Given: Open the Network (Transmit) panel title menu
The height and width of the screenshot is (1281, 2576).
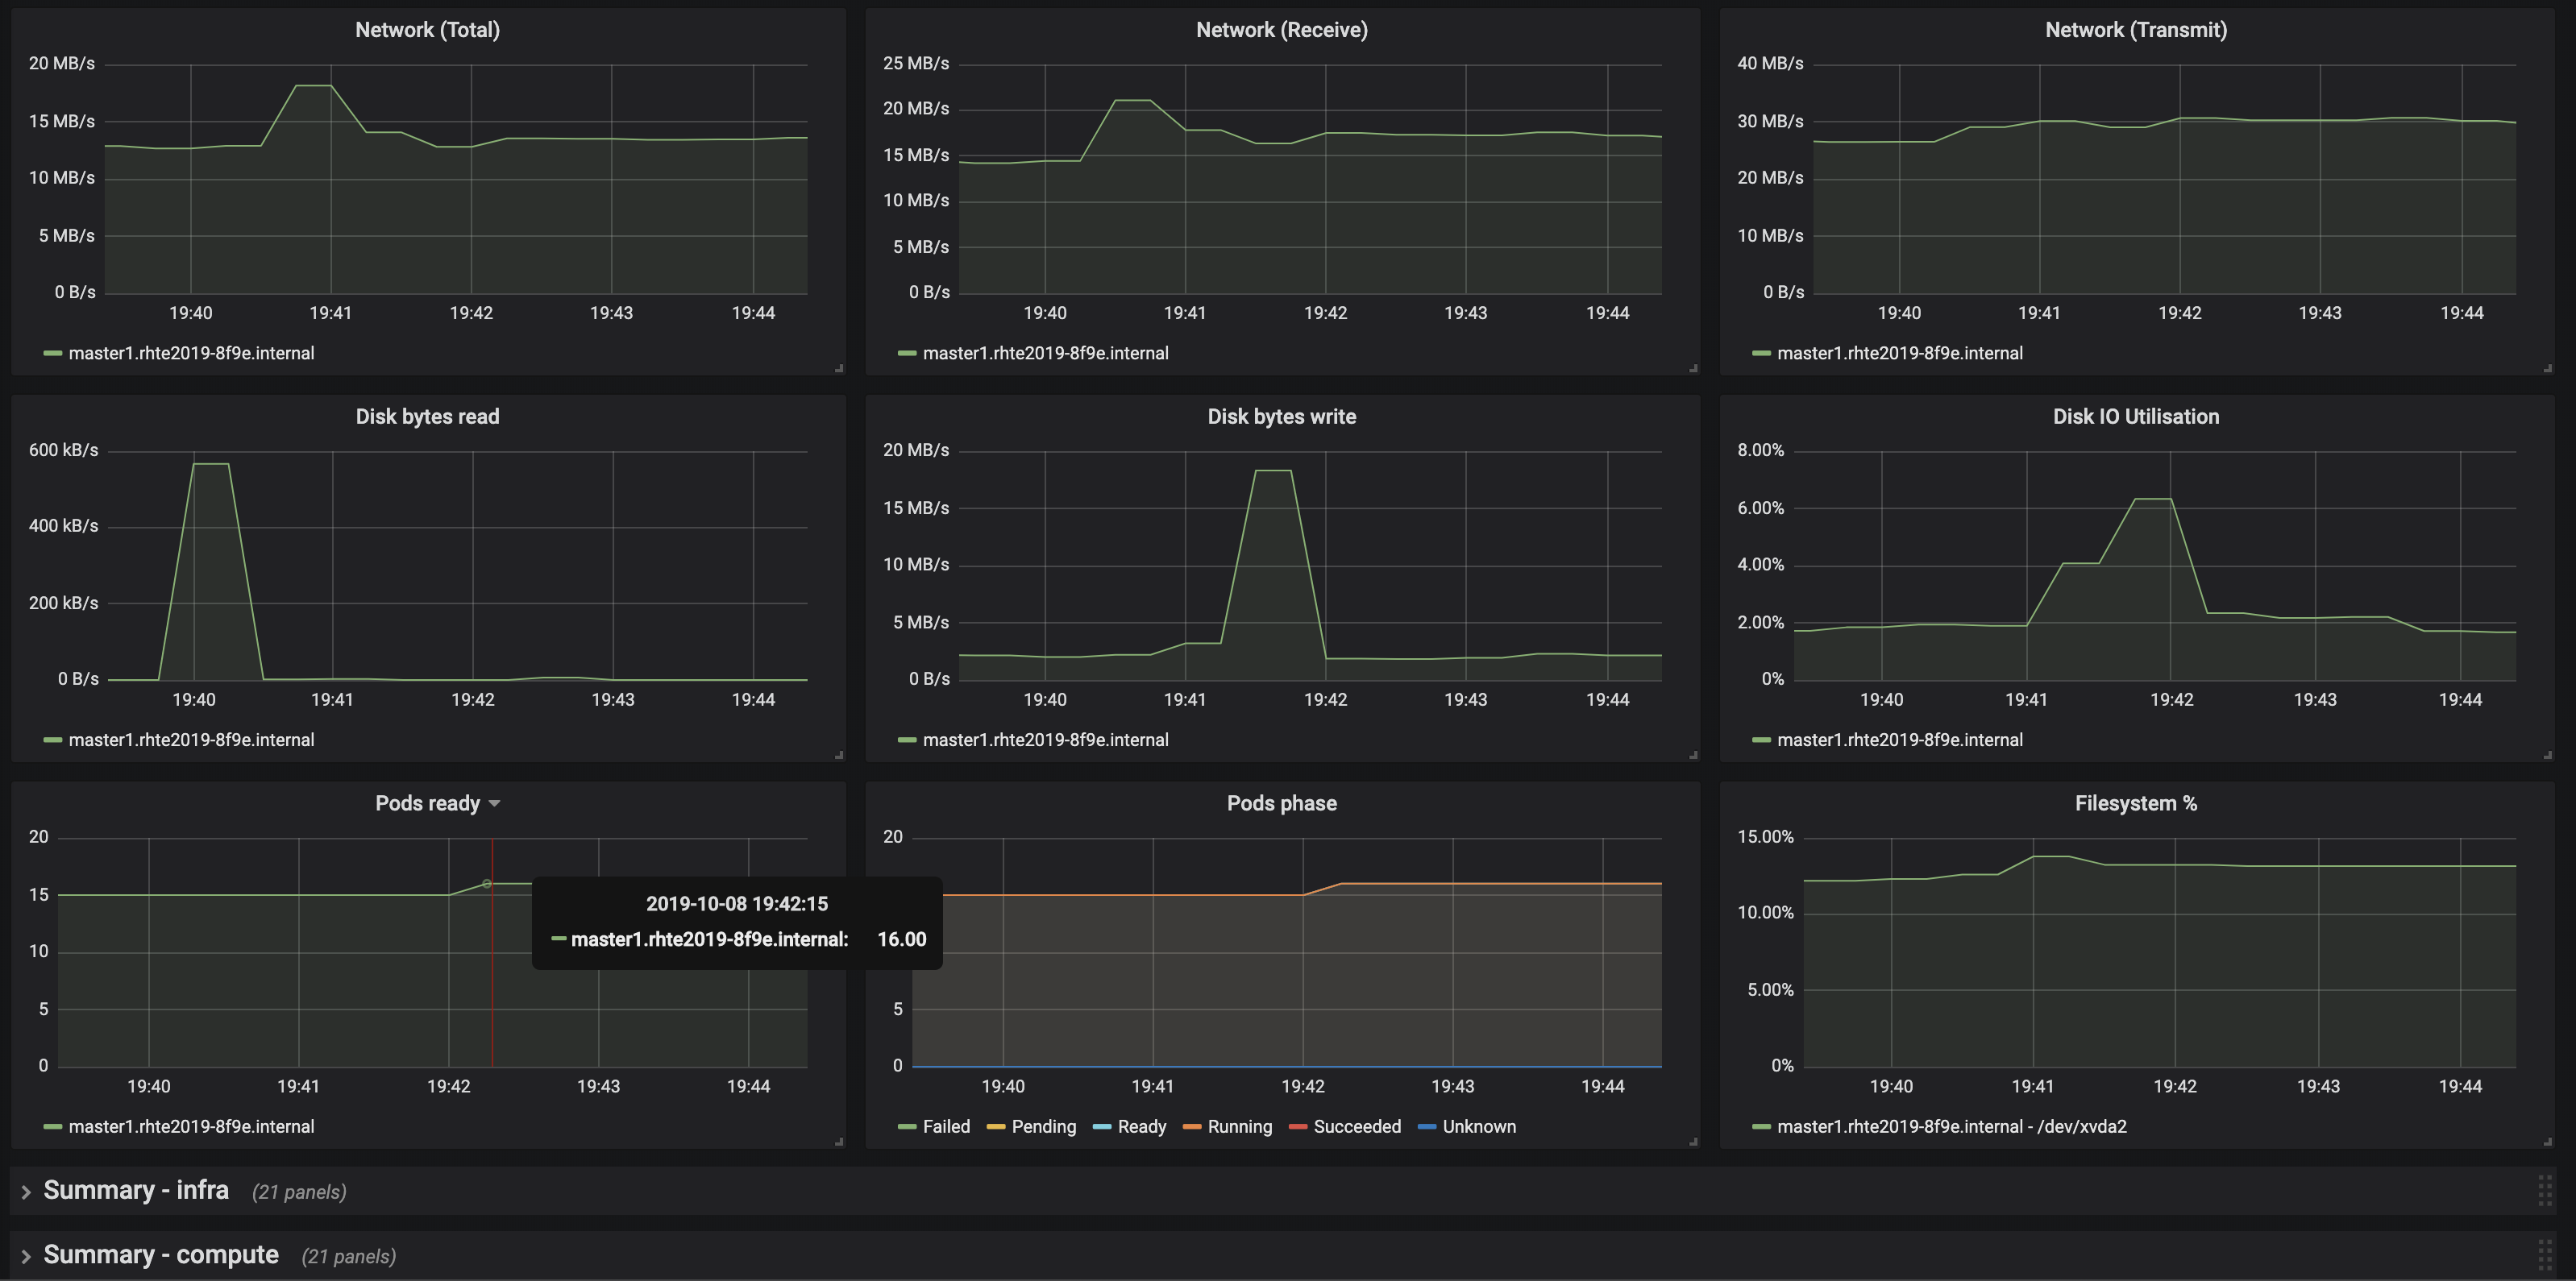Looking at the screenshot, I should pyautogui.click(x=2135, y=30).
